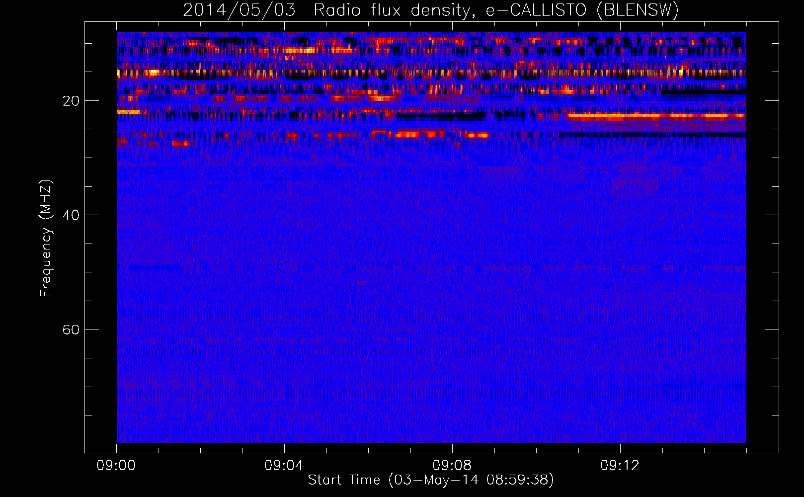Click the 40 frequency tick label

click(x=71, y=215)
